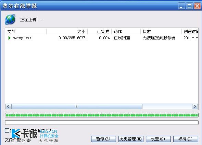This screenshot has height=145, width=202.
Task: Click the green upload progress bar
Action: coord(102,115)
